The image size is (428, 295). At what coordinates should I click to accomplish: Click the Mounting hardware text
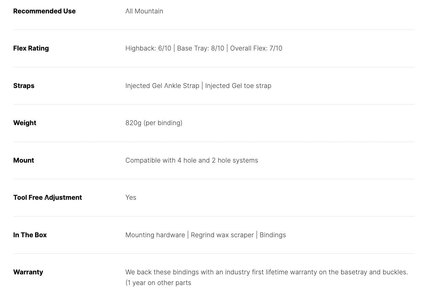tap(155, 235)
